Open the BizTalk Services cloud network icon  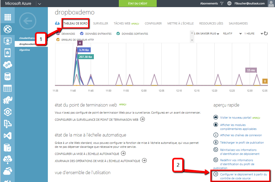pyautogui.click(x=8, y=159)
